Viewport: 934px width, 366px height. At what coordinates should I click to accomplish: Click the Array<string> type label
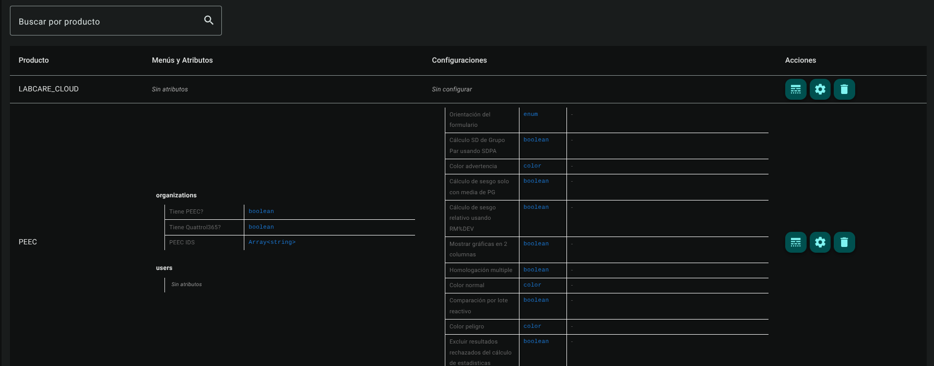pos(272,242)
